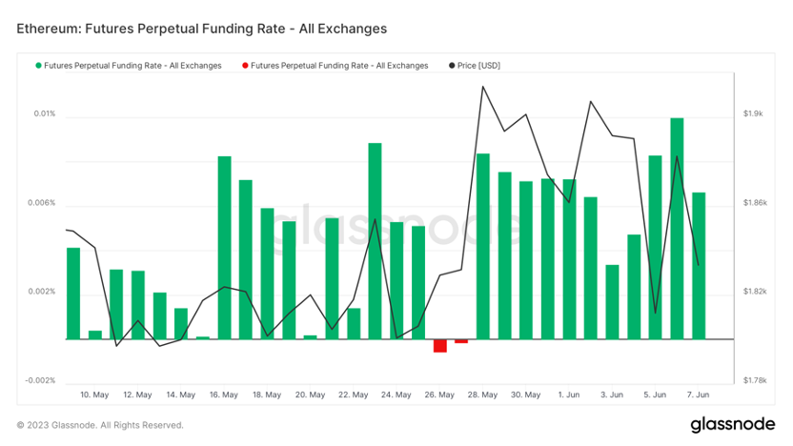
Task: Select the '1. Jun' date marker
Action: [568, 394]
